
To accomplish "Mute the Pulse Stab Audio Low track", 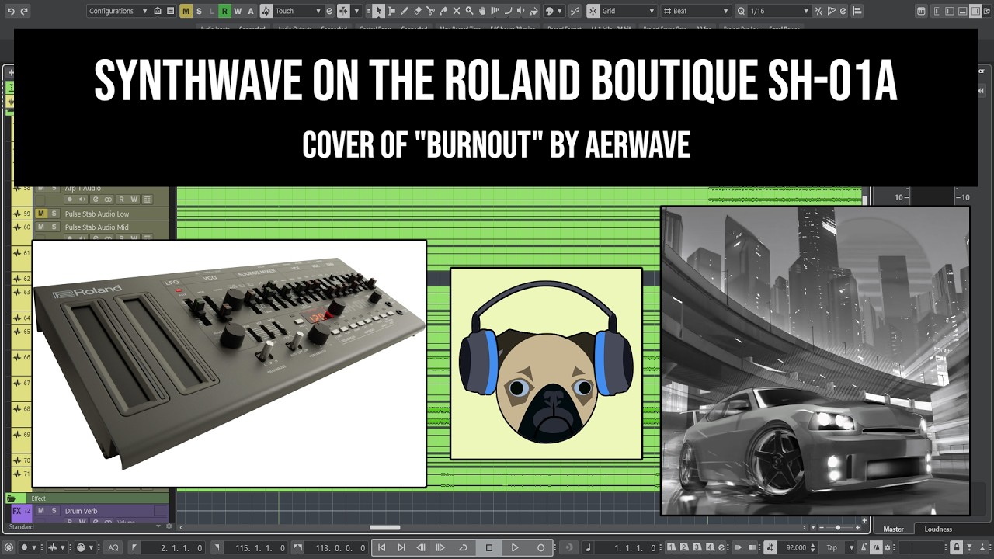I will 41,214.
